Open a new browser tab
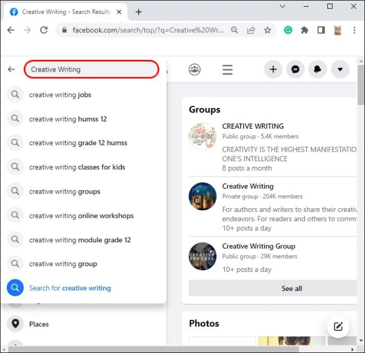Viewport: 365px width, 353px height. [139, 12]
